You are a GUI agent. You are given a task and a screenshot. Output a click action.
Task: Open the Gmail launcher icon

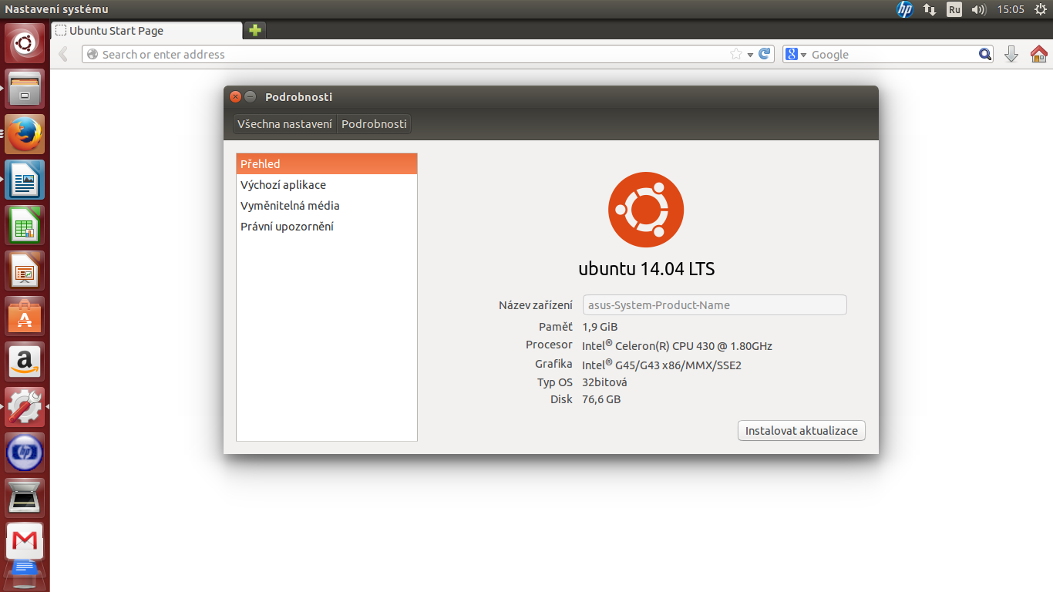(25, 542)
